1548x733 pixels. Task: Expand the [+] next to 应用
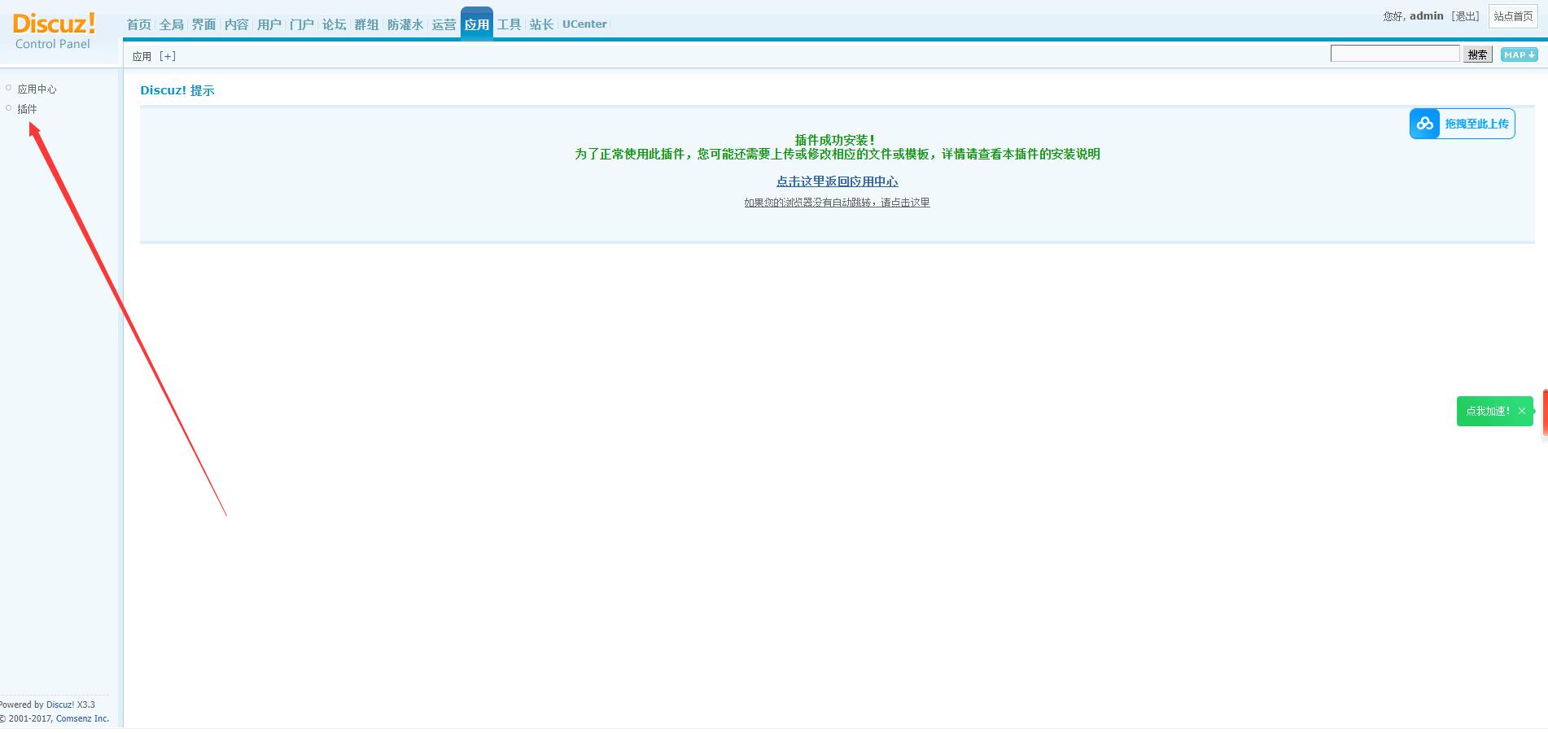coord(168,56)
